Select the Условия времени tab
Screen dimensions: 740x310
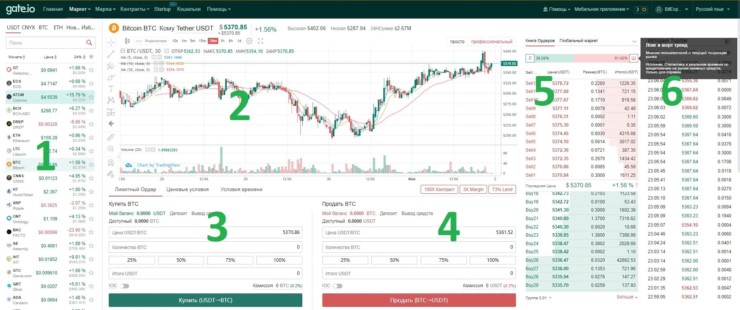pyautogui.click(x=241, y=190)
